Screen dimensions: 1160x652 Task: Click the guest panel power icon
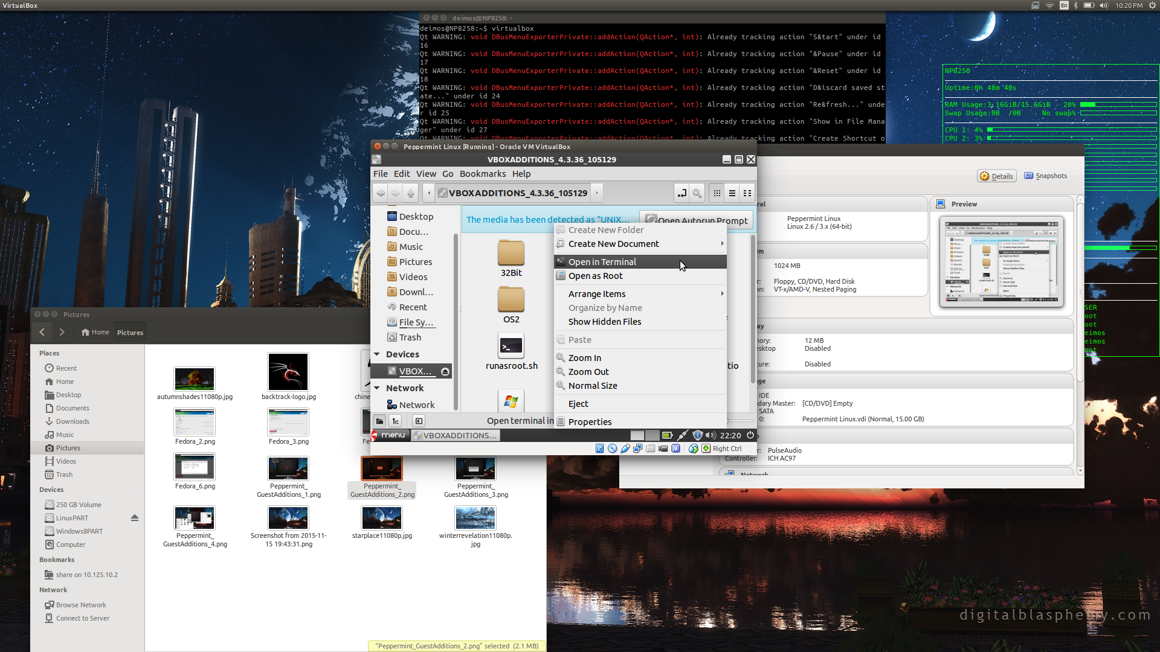(750, 435)
